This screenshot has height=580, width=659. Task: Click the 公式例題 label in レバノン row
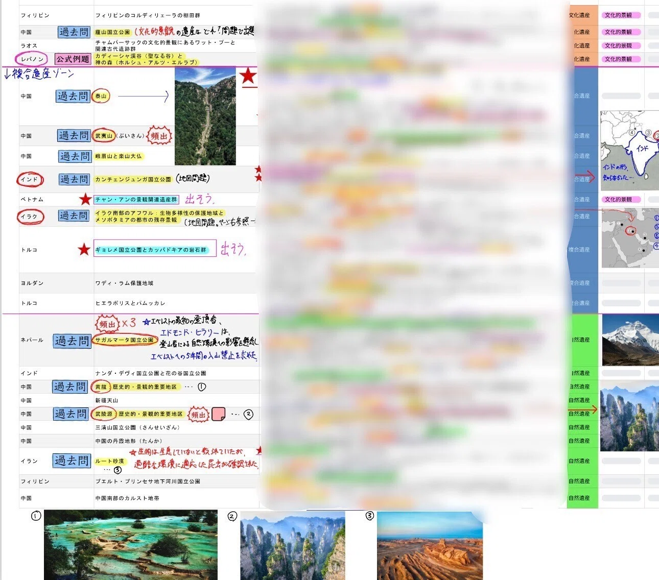click(73, 59)
